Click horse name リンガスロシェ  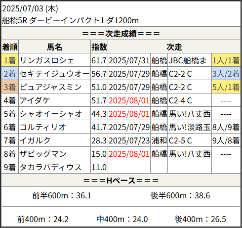pyautogui.click(x=46, y=60)
